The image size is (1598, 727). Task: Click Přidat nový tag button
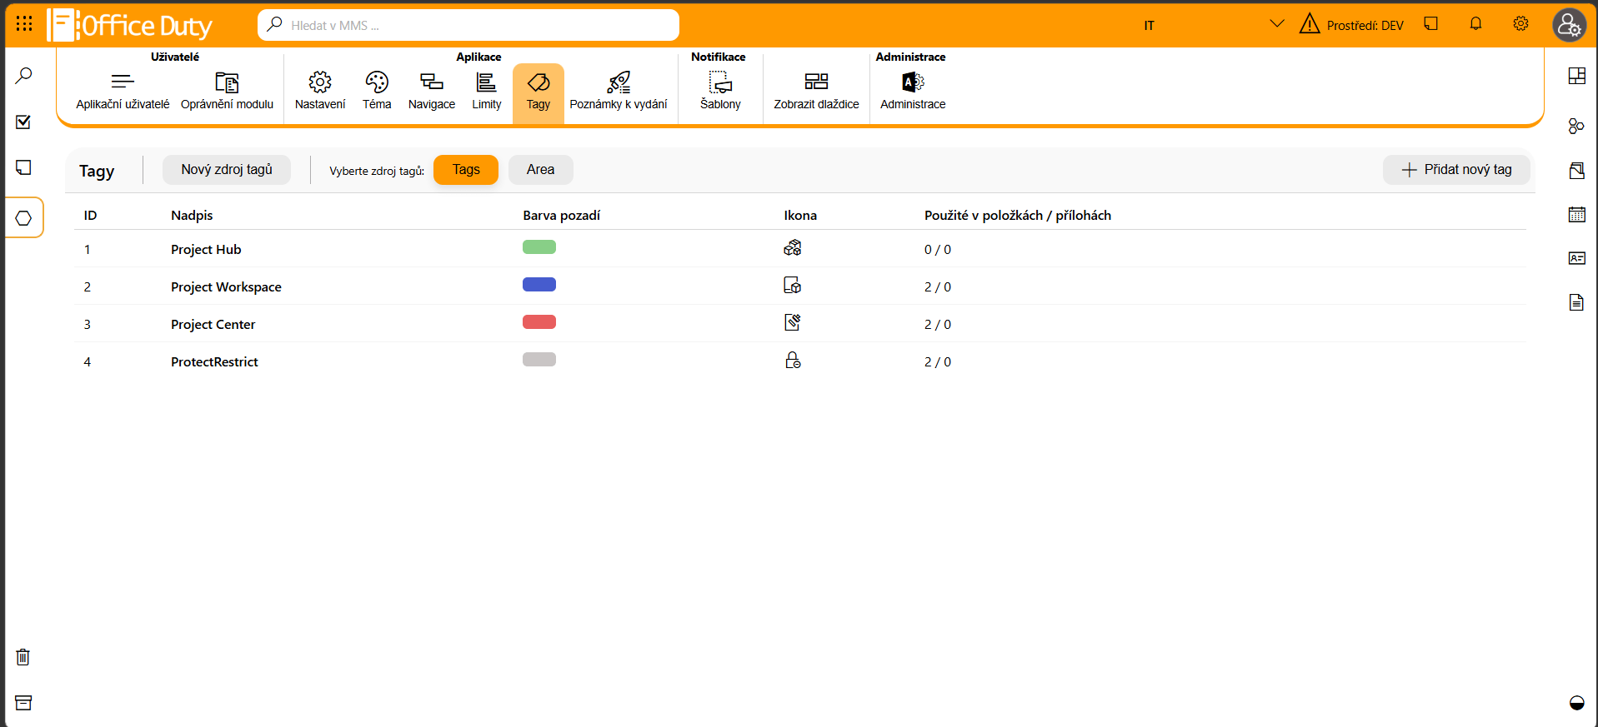click(1456, 169)
